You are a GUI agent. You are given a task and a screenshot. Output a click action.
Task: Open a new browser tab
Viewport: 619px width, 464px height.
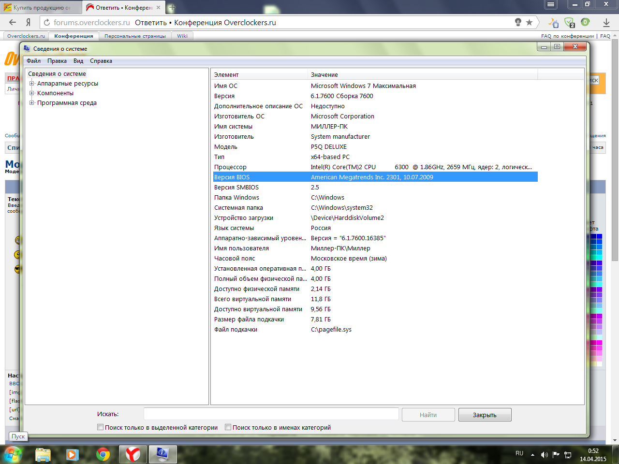172,7
